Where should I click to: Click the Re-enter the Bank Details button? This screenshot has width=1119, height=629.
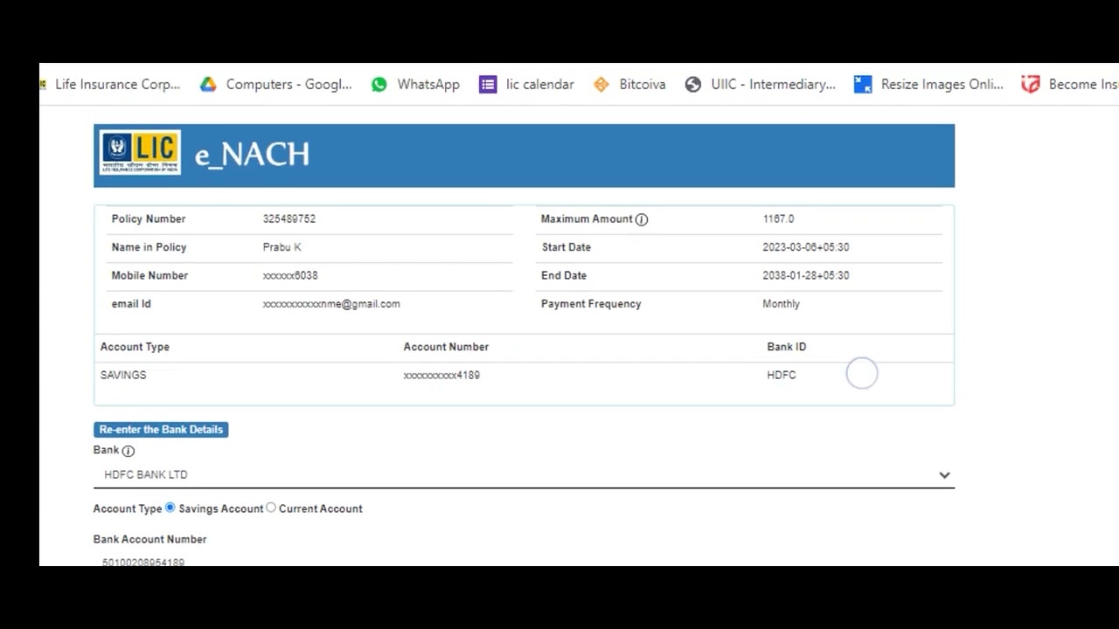click(161, 429)
